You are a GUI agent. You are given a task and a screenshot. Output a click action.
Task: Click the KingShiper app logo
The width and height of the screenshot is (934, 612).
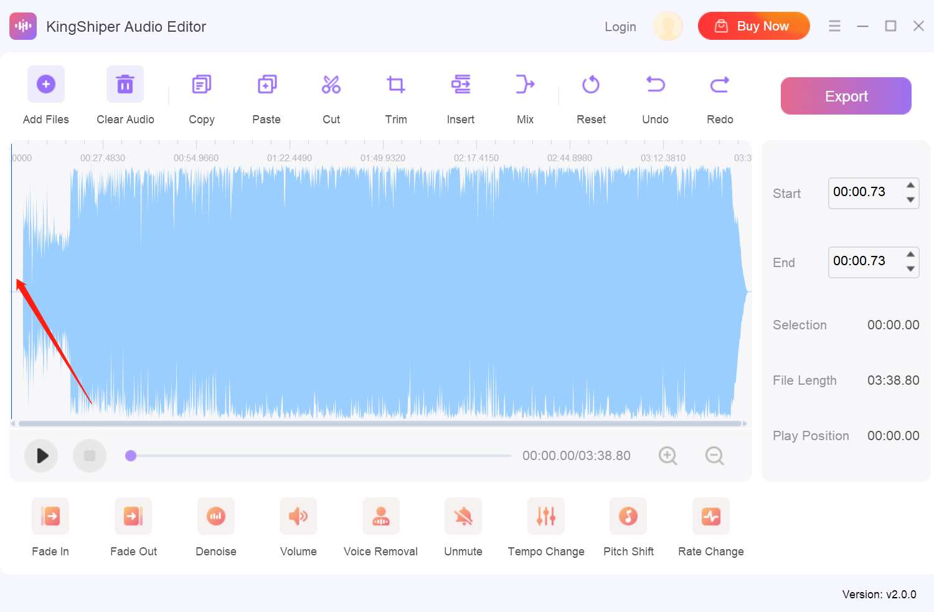23,26
